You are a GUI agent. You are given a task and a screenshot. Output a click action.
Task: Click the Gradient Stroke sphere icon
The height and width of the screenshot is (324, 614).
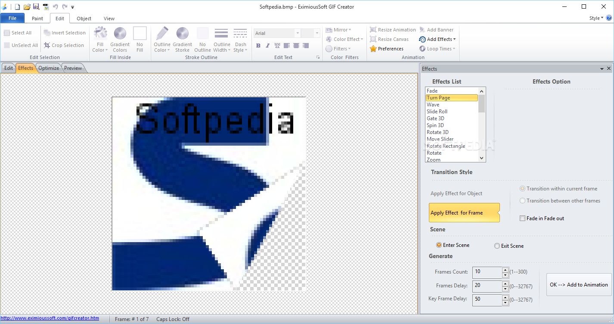183,33
